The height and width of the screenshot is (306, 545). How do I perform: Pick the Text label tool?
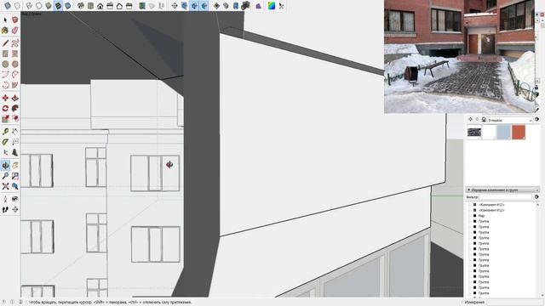pos(15,142)
